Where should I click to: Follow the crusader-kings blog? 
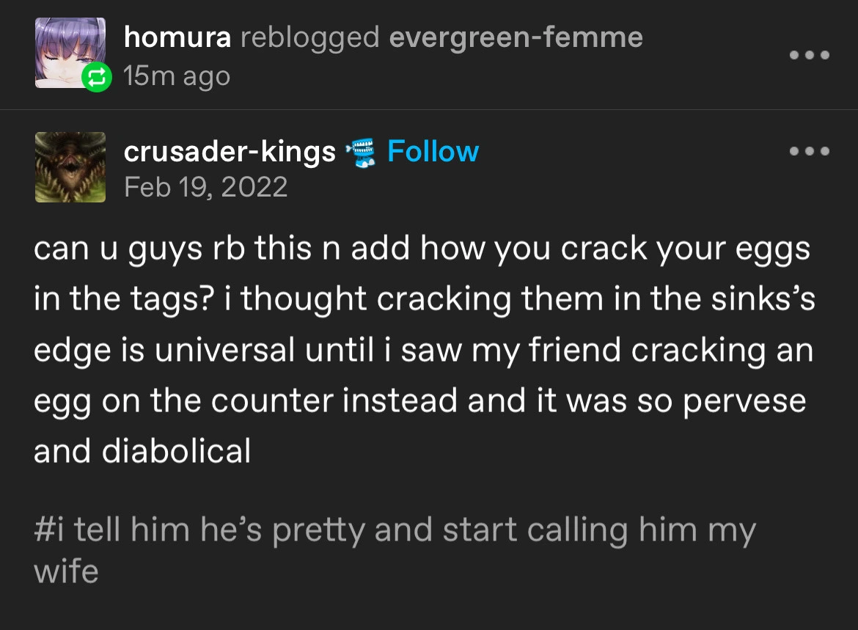(x=433, y=152)
